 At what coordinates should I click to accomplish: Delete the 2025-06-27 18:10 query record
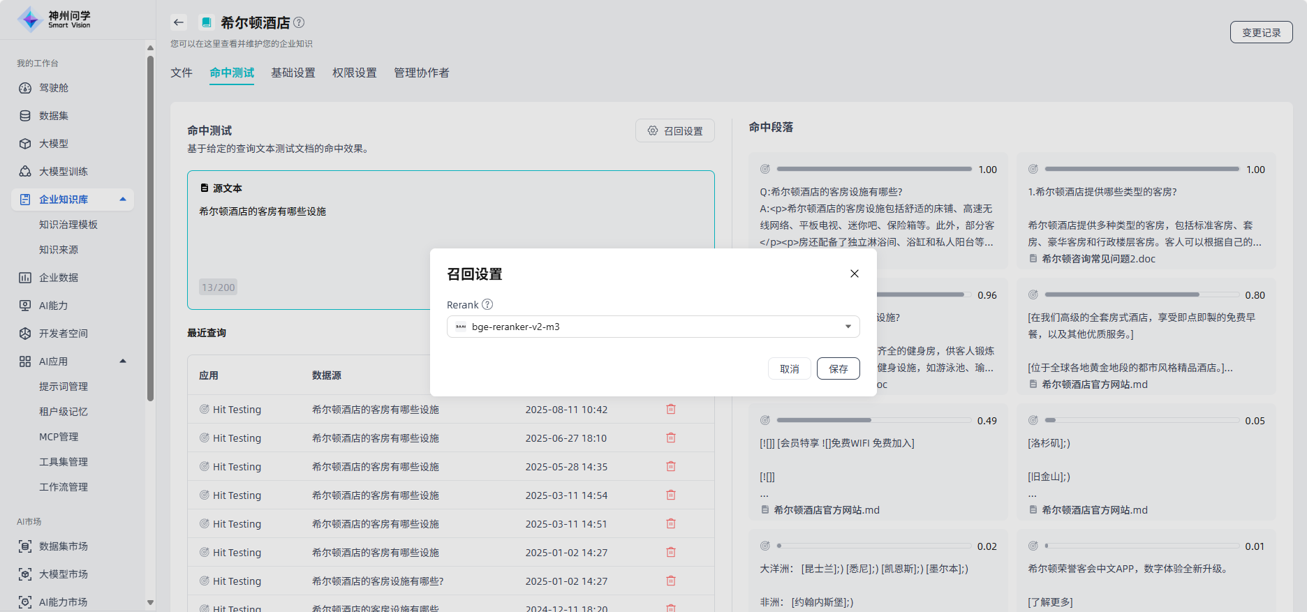point(671,438)
